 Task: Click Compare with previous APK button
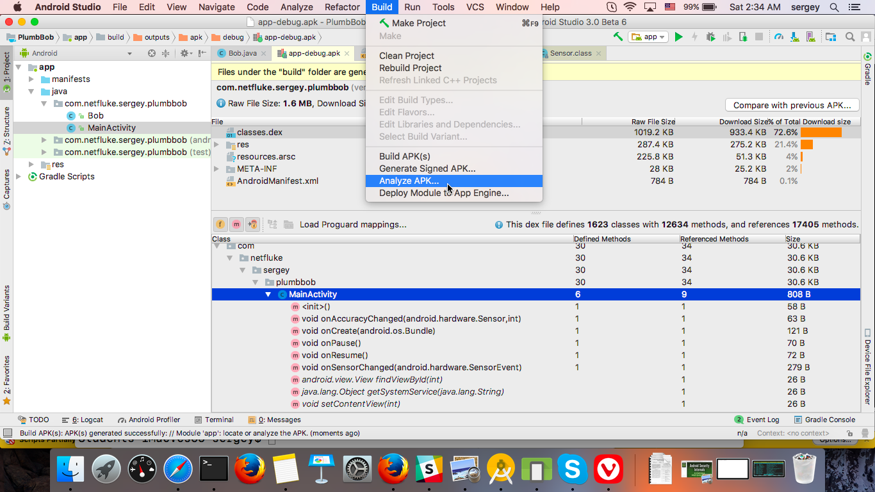click(x=792, y=105)
